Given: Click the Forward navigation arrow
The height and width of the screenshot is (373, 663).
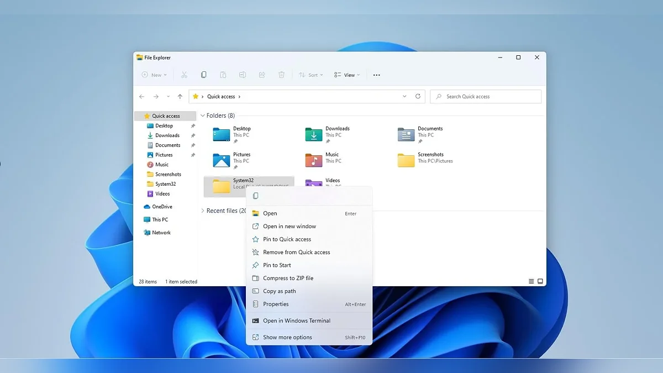Looking at the screenshot, I should coord(156,96).
